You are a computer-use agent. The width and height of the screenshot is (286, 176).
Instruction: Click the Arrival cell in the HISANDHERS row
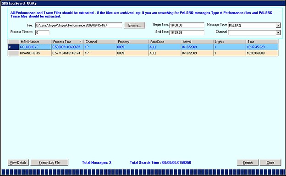coord(197,53)
